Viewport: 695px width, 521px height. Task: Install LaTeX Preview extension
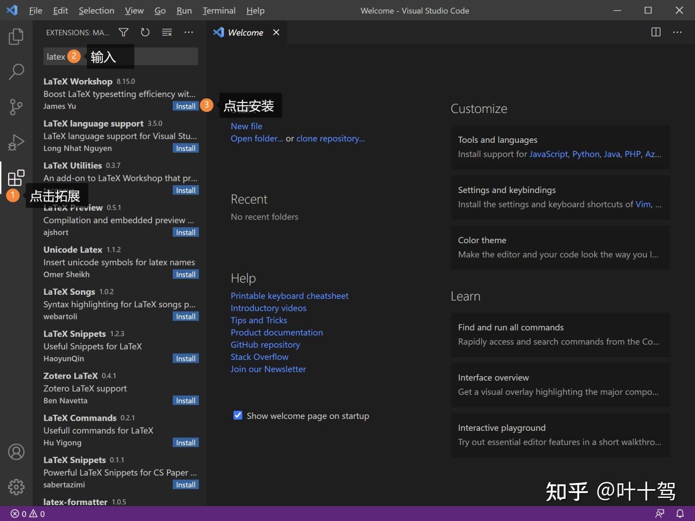186,232
